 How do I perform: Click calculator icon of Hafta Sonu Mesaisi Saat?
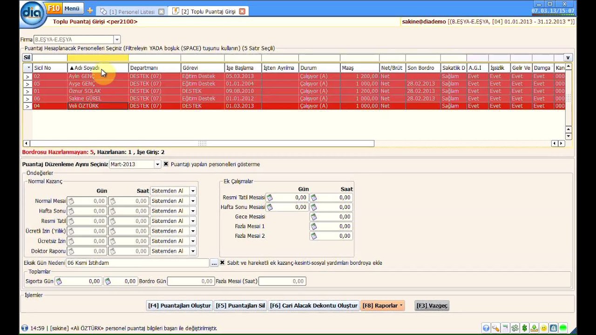coord(314,207)
